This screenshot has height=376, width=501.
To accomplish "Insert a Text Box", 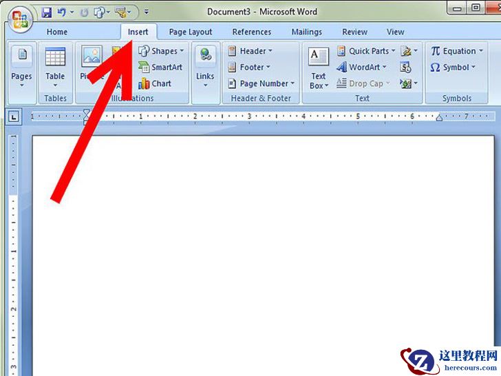I will click(318, 68).
